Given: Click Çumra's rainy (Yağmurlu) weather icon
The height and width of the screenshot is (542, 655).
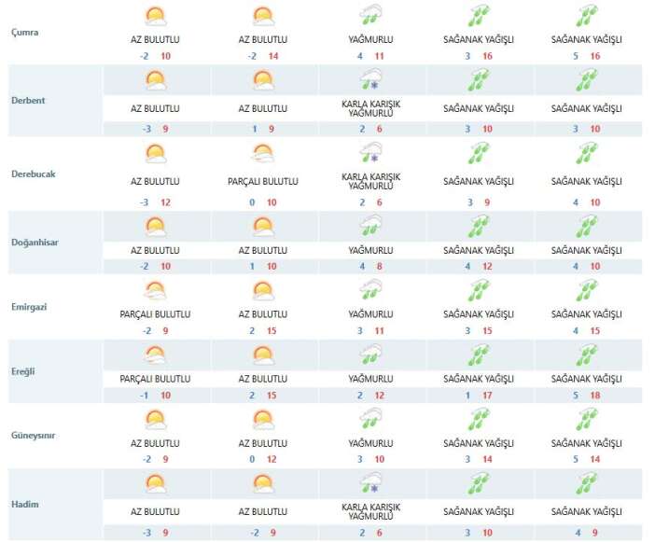Looking at the screenshot, I should (x=371, y=16).
